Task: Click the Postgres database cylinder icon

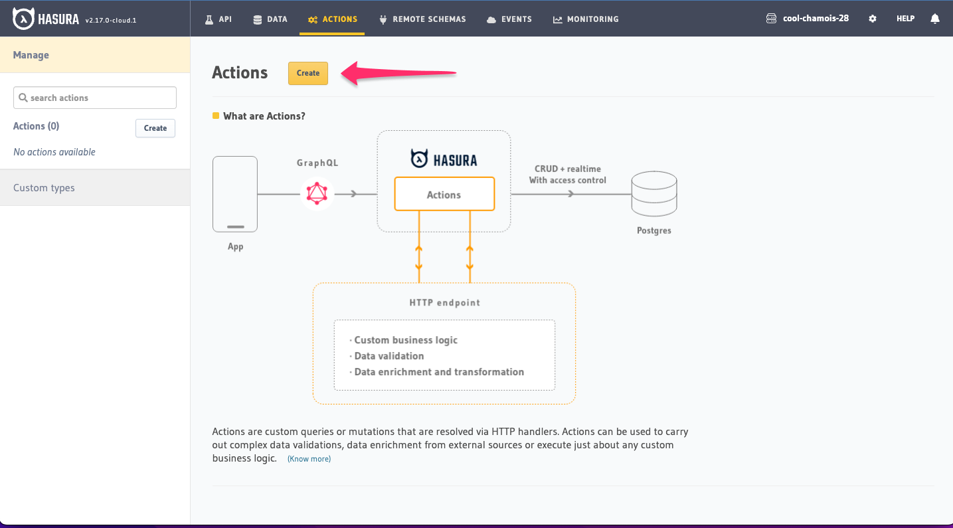Action: 653,194
